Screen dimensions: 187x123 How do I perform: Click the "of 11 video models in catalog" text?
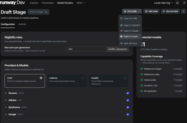(x=154, y=49)
